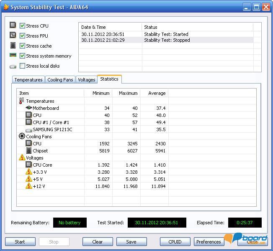Toggle the Stress cache checkbox
The height and width of the screenshot is (251, 273).
(x=23, y=46)
